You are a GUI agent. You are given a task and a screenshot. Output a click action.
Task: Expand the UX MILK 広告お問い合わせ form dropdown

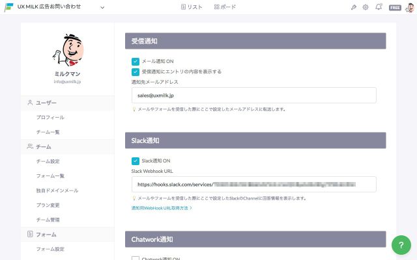103,7
